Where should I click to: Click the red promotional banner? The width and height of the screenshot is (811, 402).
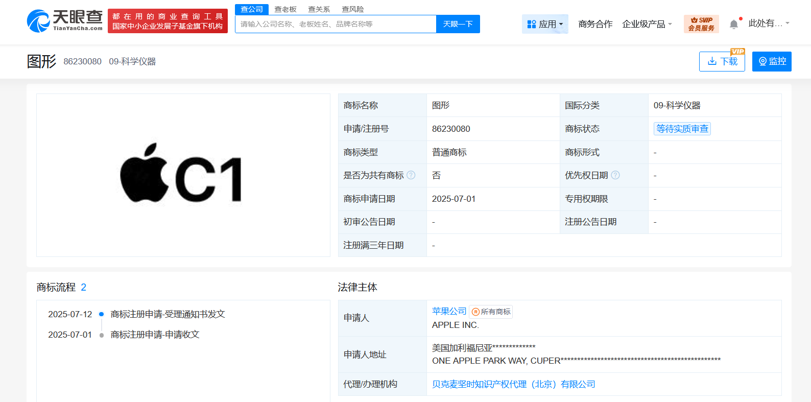[x=168, y=21]
